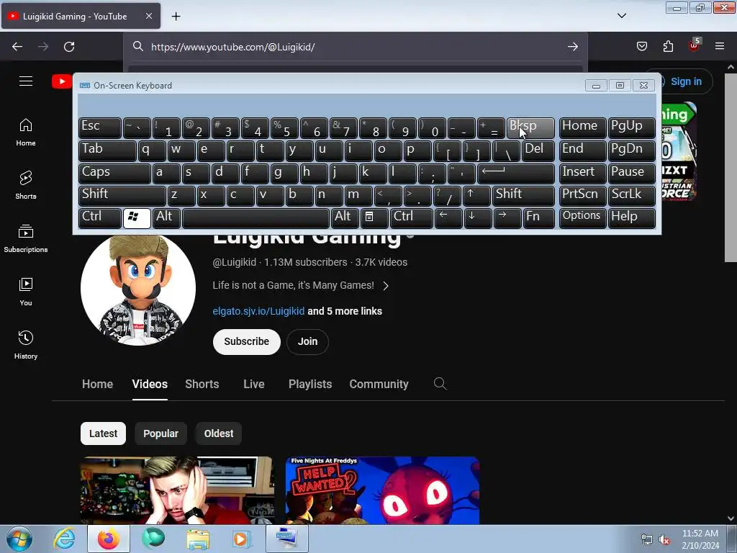Viewport: 737px width, 553px height.
Task: Toggle the left Alt key
Action: (166, 217)
